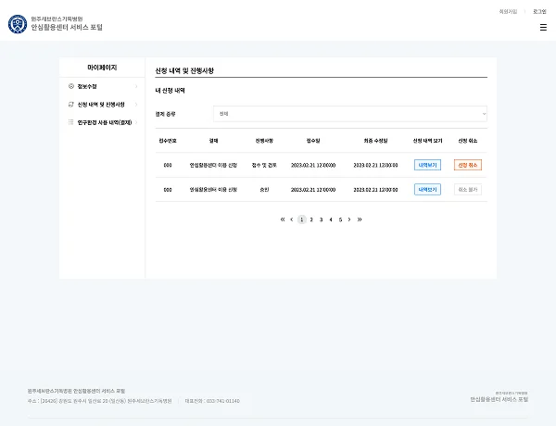Click greyed 취소 불가 button
Image resolution: width=556 pixels, height=426 pixels.
[468, 189]
